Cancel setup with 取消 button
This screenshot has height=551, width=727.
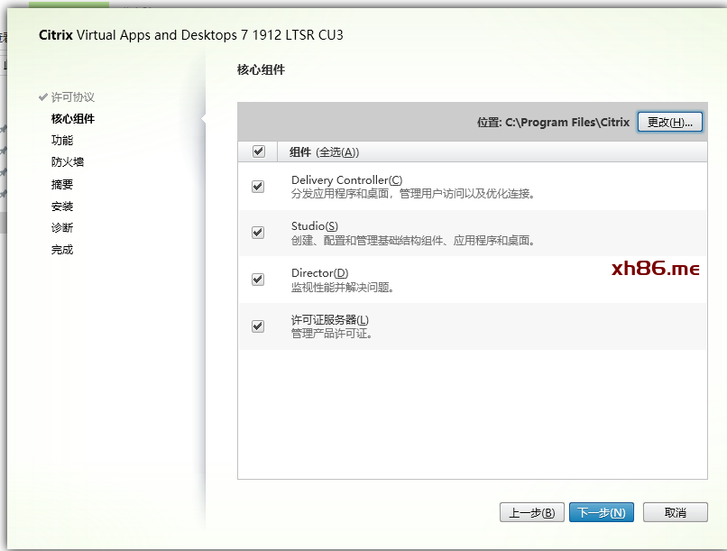pos(675,512)
